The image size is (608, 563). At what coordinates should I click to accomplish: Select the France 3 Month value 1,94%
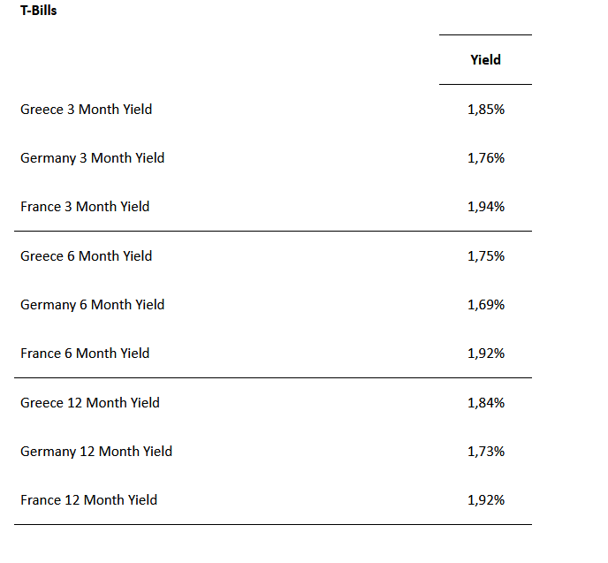485,207
